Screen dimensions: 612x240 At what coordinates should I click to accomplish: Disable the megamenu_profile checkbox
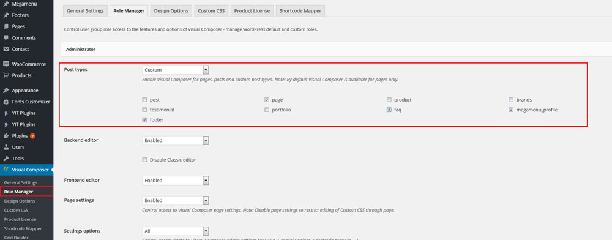(511, 110)
